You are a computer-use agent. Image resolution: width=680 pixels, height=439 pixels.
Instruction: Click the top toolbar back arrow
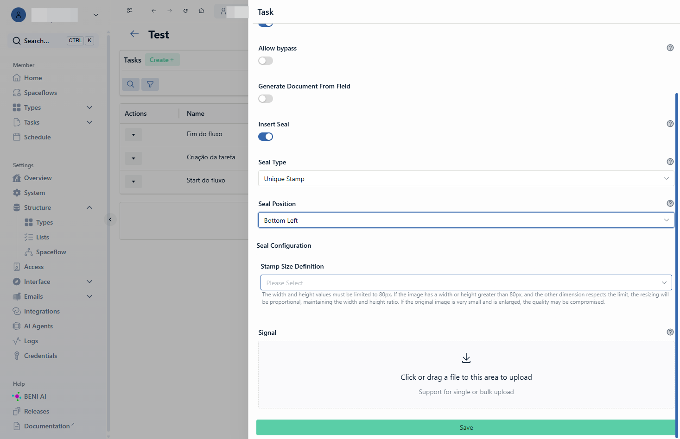coord(154,11)
